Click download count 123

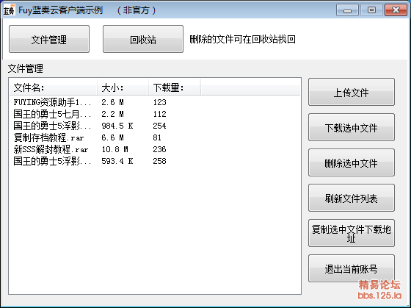coord(160,102)
